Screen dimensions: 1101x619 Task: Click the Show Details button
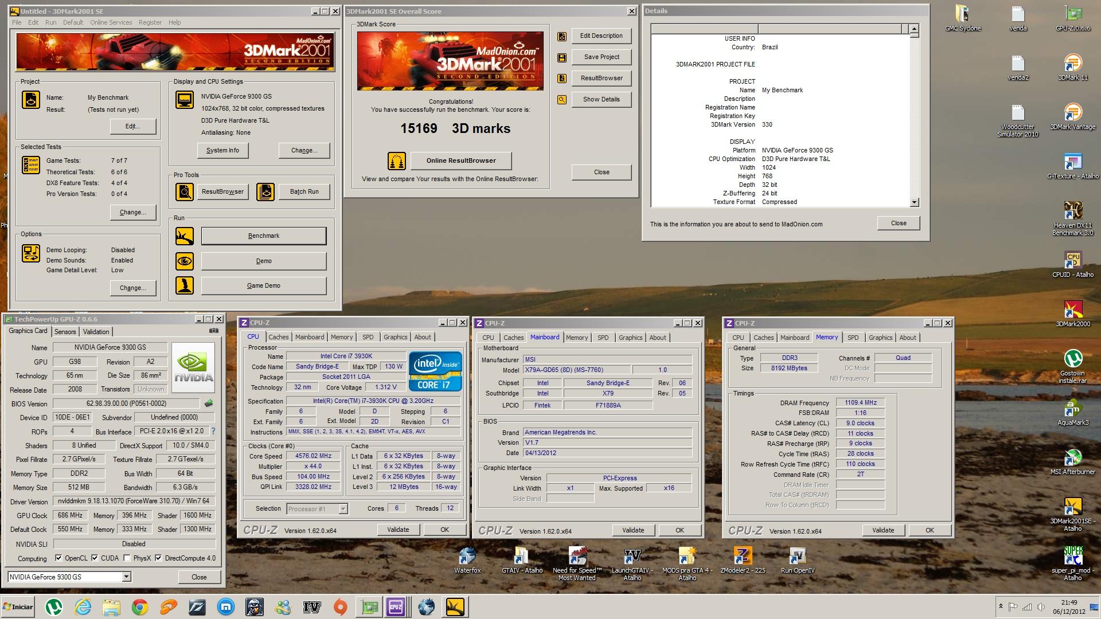[602, 100]
